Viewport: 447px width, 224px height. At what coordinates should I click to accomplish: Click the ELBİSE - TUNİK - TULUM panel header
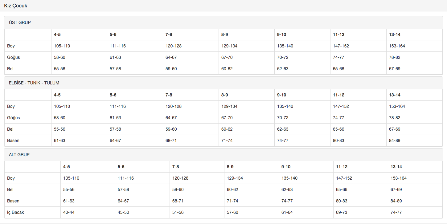tap(34, 83)
